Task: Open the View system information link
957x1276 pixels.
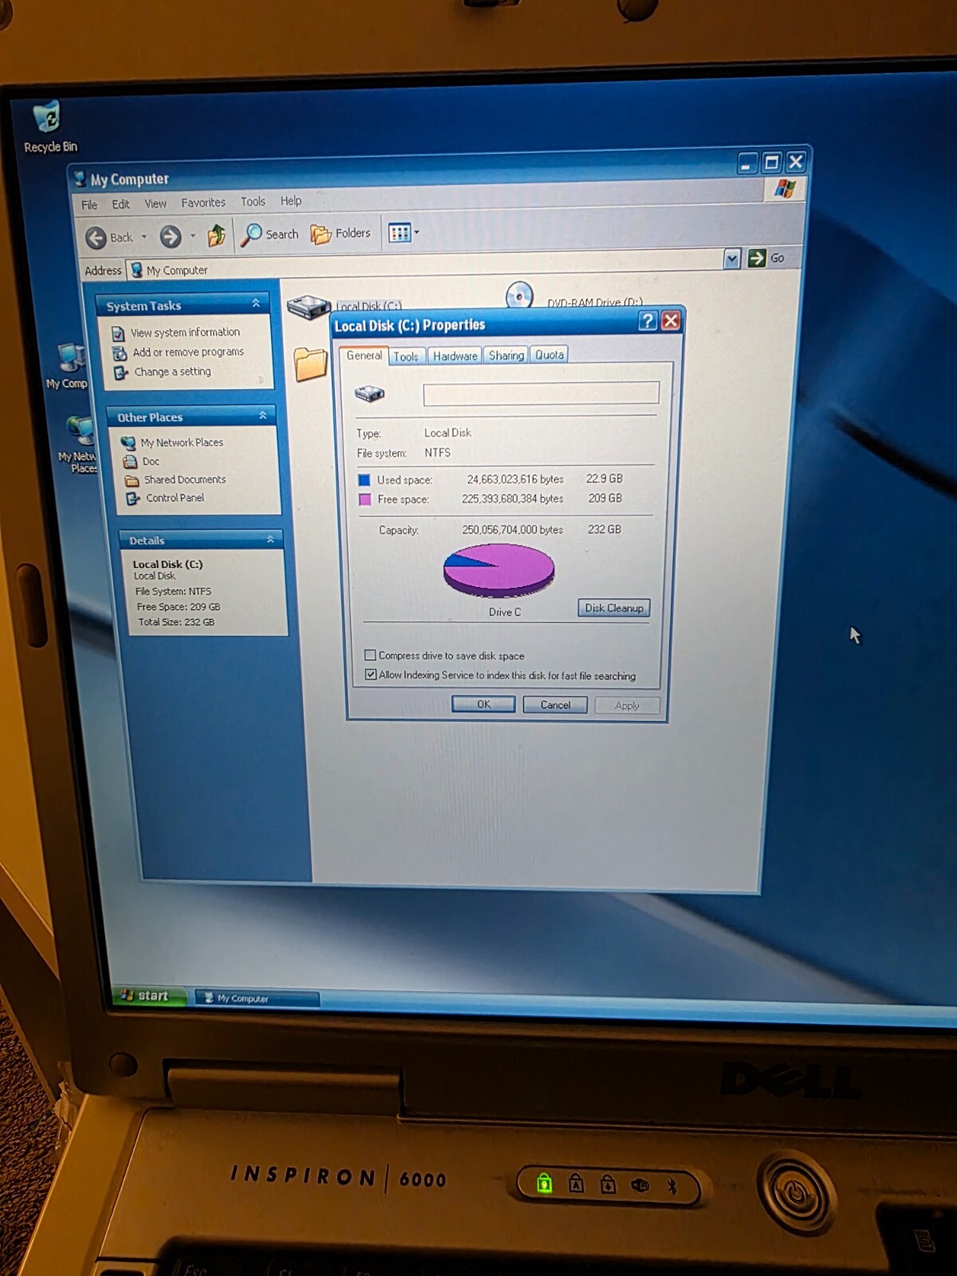Action: coord(185,333)
